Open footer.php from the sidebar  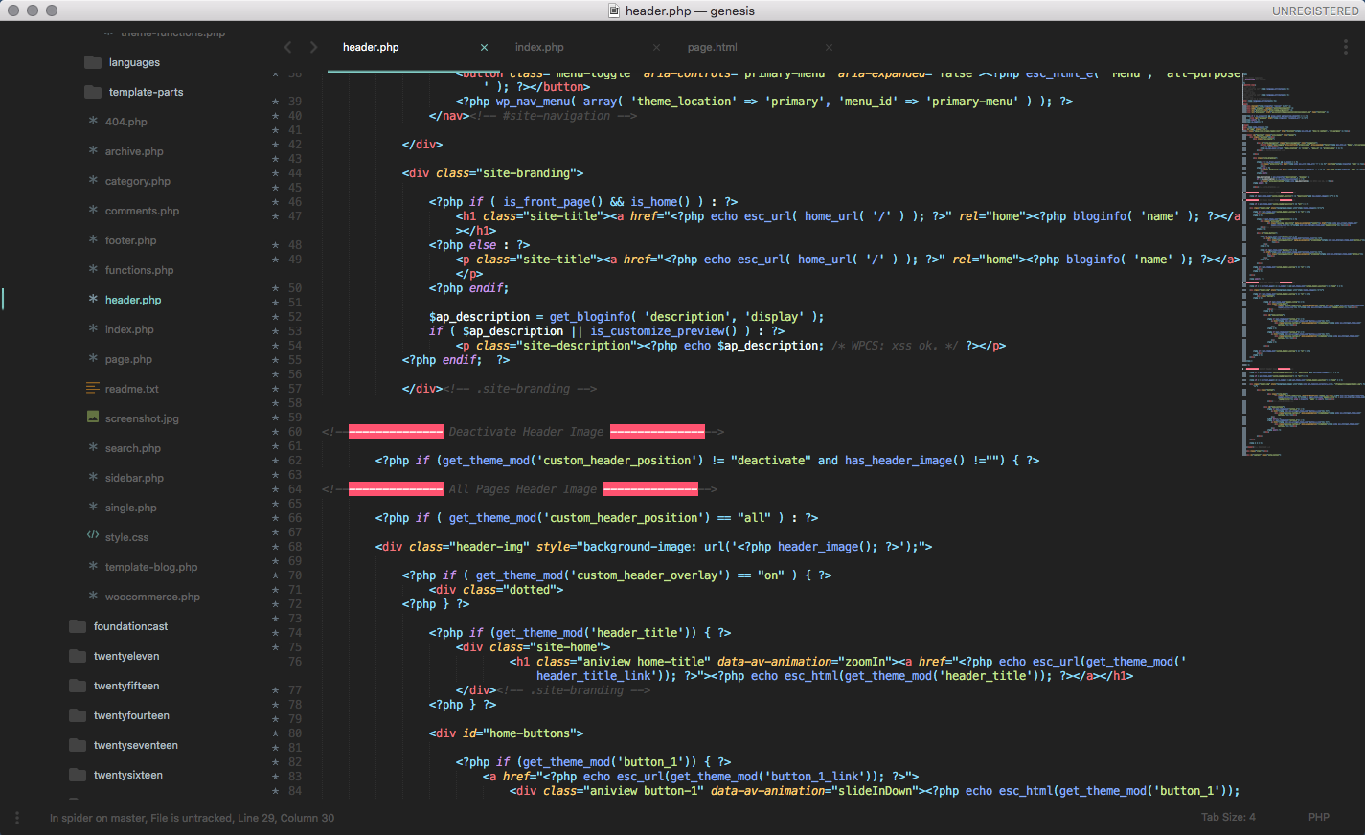tap(130, 240)
